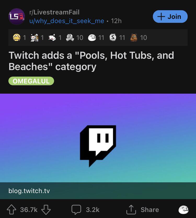Open the r/LivestreamFail subreddit link

[54, 12]
